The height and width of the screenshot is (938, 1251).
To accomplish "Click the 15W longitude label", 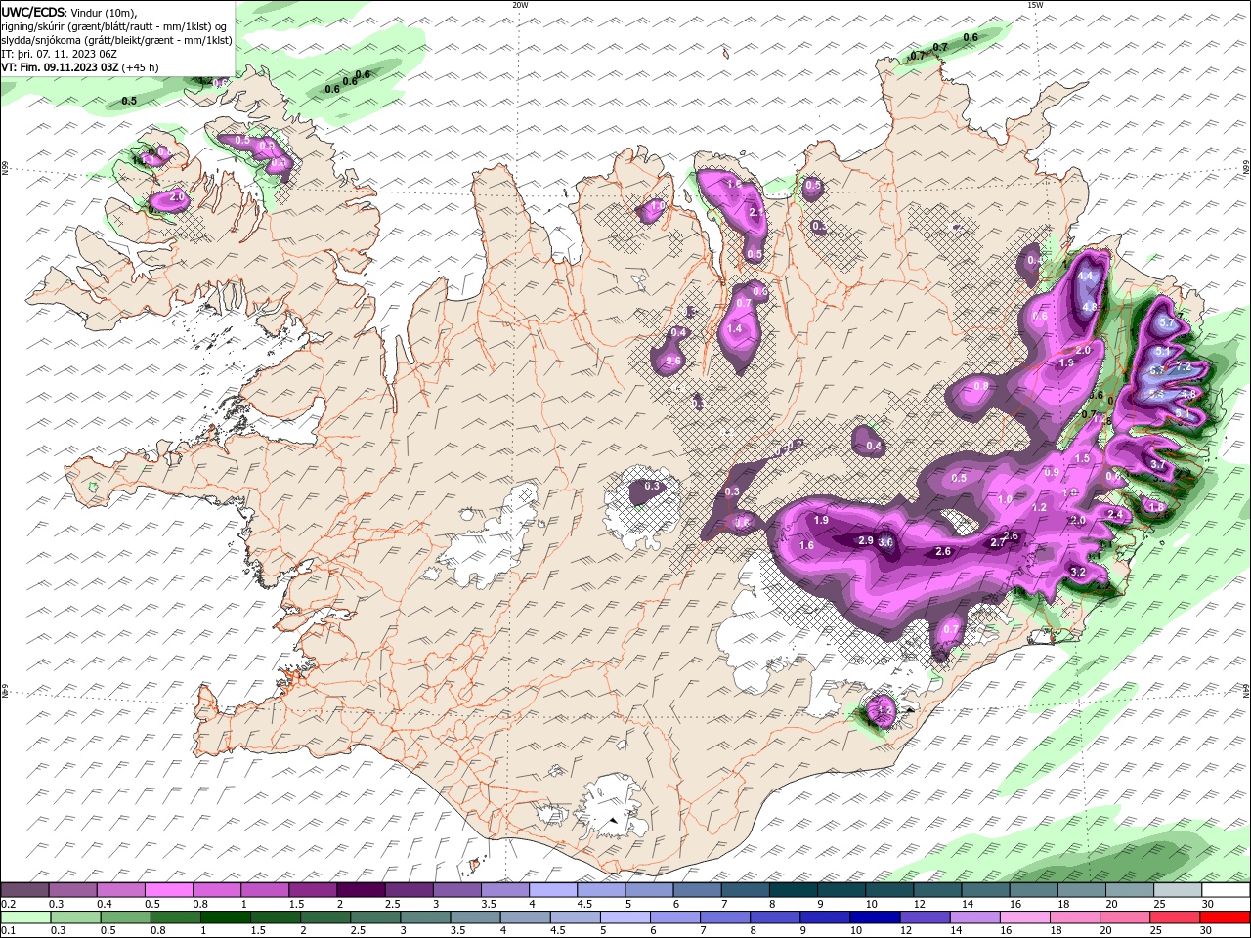I will click(1035, 5).
